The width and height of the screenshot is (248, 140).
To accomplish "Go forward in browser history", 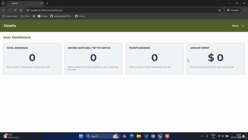I will [9, 10].
